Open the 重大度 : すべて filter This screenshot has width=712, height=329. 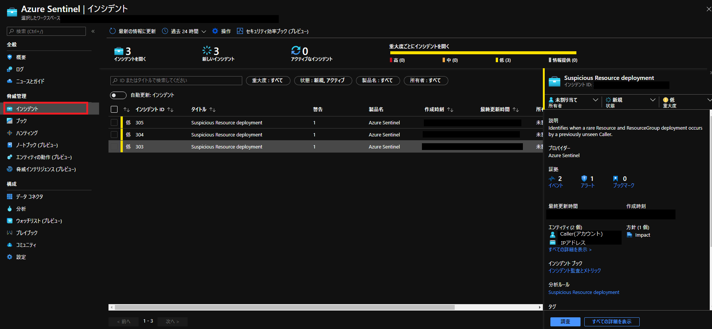268,80
